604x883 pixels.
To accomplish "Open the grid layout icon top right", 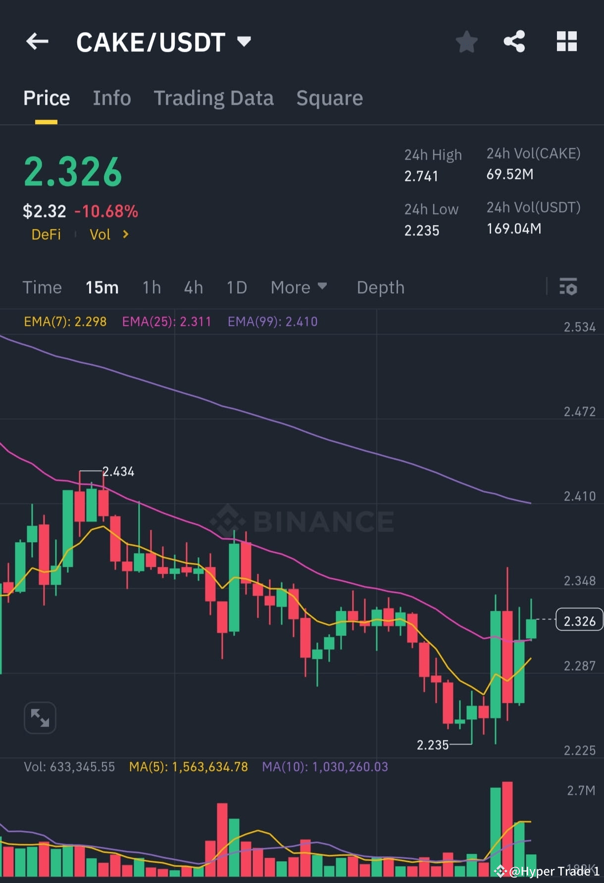I will click(567, 42).
